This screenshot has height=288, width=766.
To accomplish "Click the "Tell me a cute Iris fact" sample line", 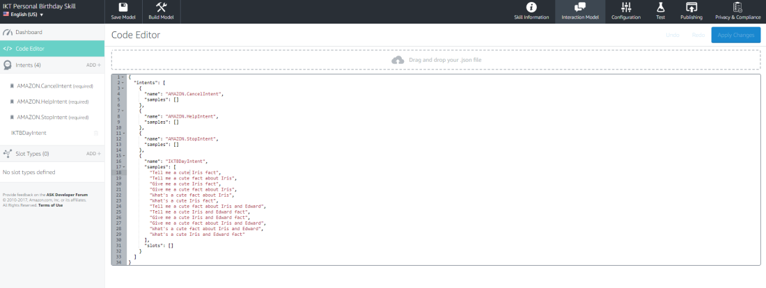I will pos(185,173).
